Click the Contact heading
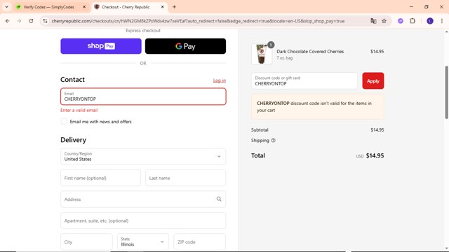 pyautogui.click(x=72, y=79)
